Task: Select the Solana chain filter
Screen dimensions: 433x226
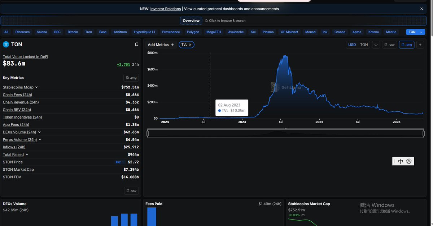Action: tap(42, 32)
